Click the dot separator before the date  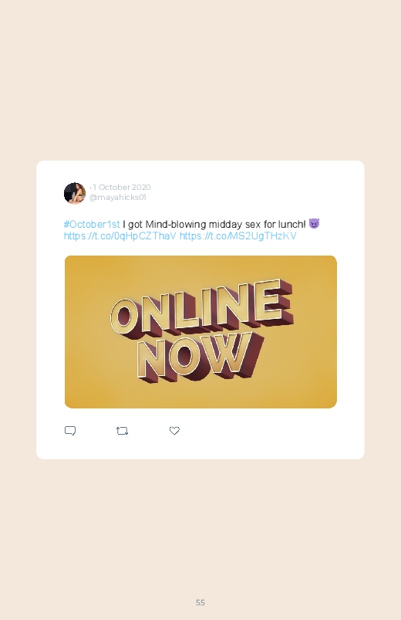[x=90, y=188]
